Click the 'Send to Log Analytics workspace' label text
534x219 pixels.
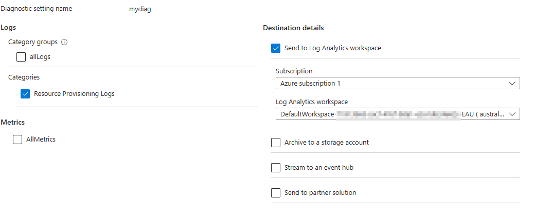(x=332, y=48)
